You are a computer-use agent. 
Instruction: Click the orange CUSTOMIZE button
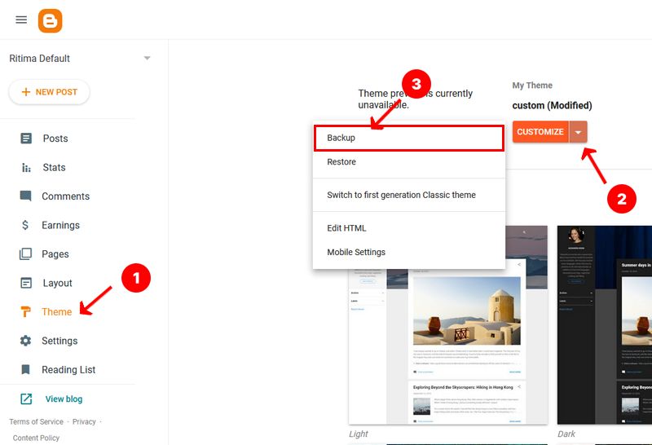coord(540,132)
